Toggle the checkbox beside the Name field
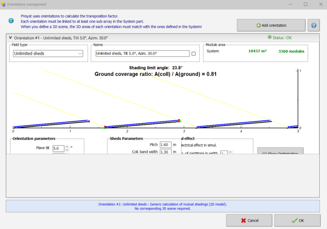 194,54
